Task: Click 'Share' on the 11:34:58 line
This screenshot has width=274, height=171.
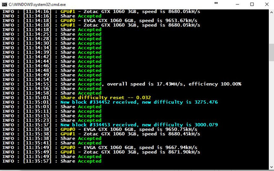Action: tap(68, 93)
